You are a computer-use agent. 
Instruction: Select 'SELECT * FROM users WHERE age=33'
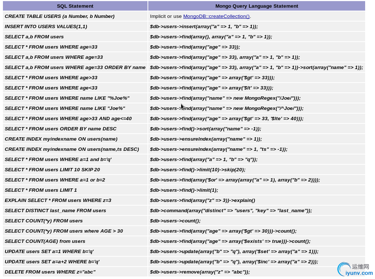point(75,47)
